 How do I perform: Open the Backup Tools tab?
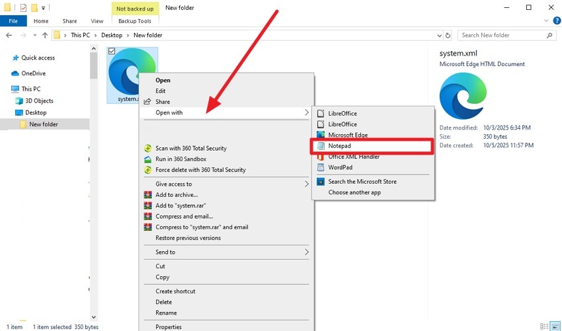pos(135,21)
